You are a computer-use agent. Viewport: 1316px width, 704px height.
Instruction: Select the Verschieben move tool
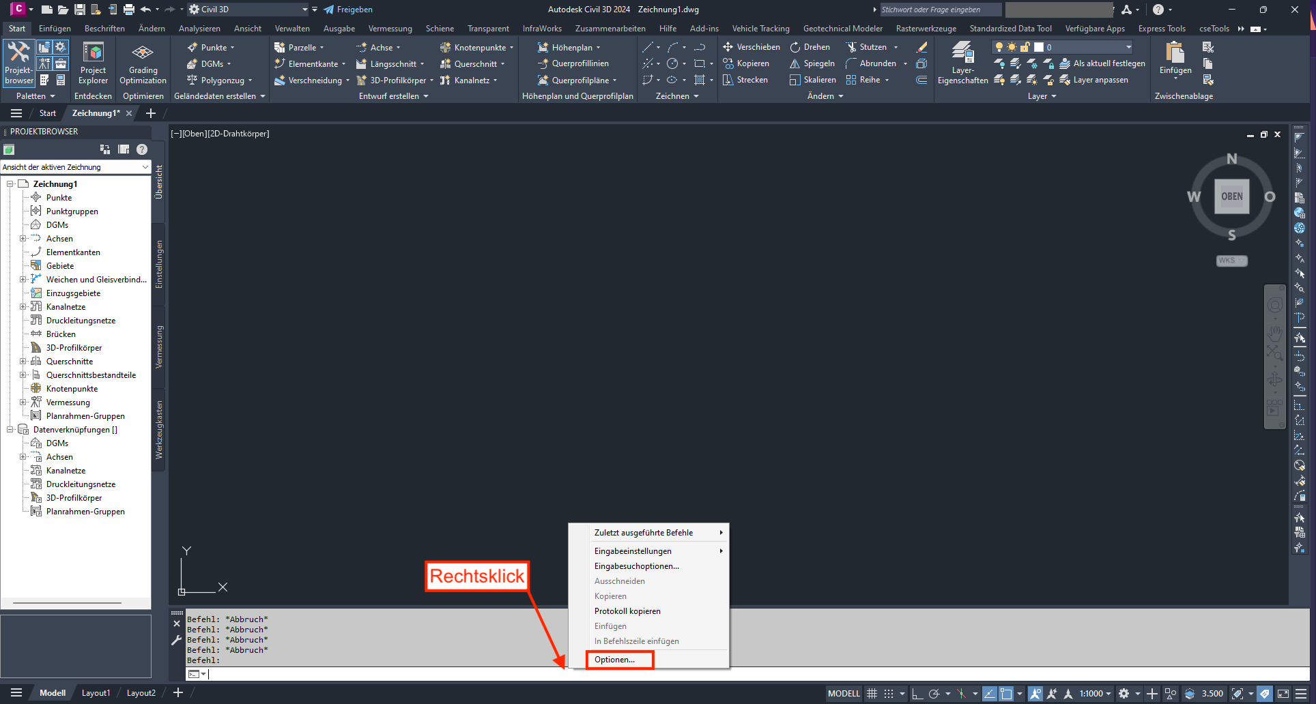click(x=751, y=47)
